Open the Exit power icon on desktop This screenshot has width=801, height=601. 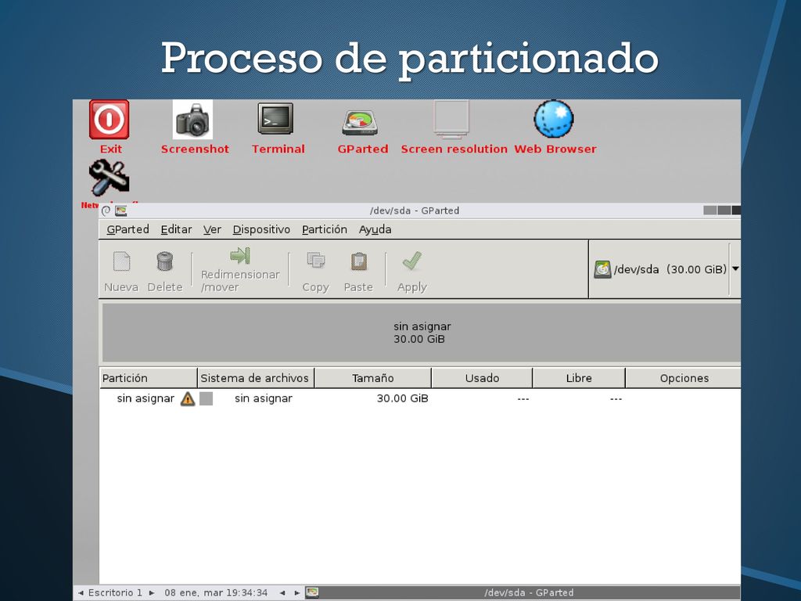point(109,120)
